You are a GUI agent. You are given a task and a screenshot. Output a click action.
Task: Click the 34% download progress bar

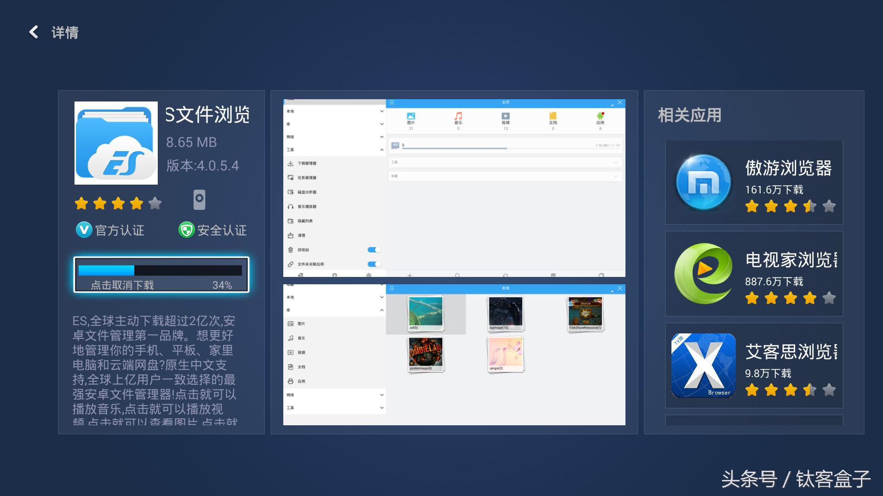[x=160, y=271]
